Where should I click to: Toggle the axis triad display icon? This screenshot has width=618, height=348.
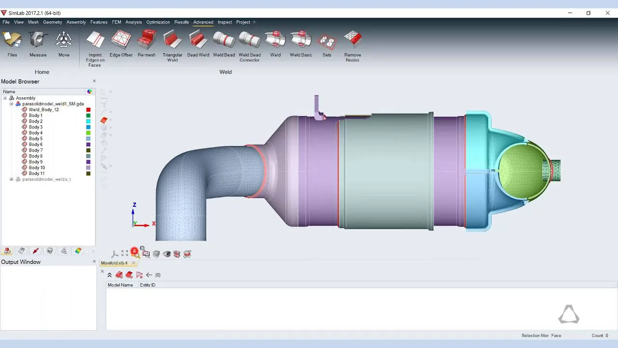[x=115, y=254]
